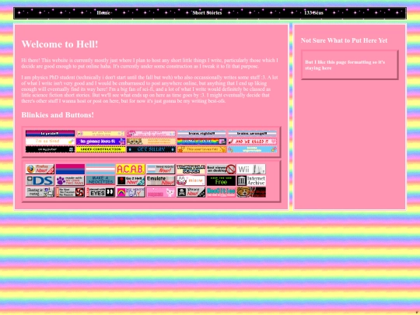
Task: Click the Internet Archive badge
Action: point(251,180)
